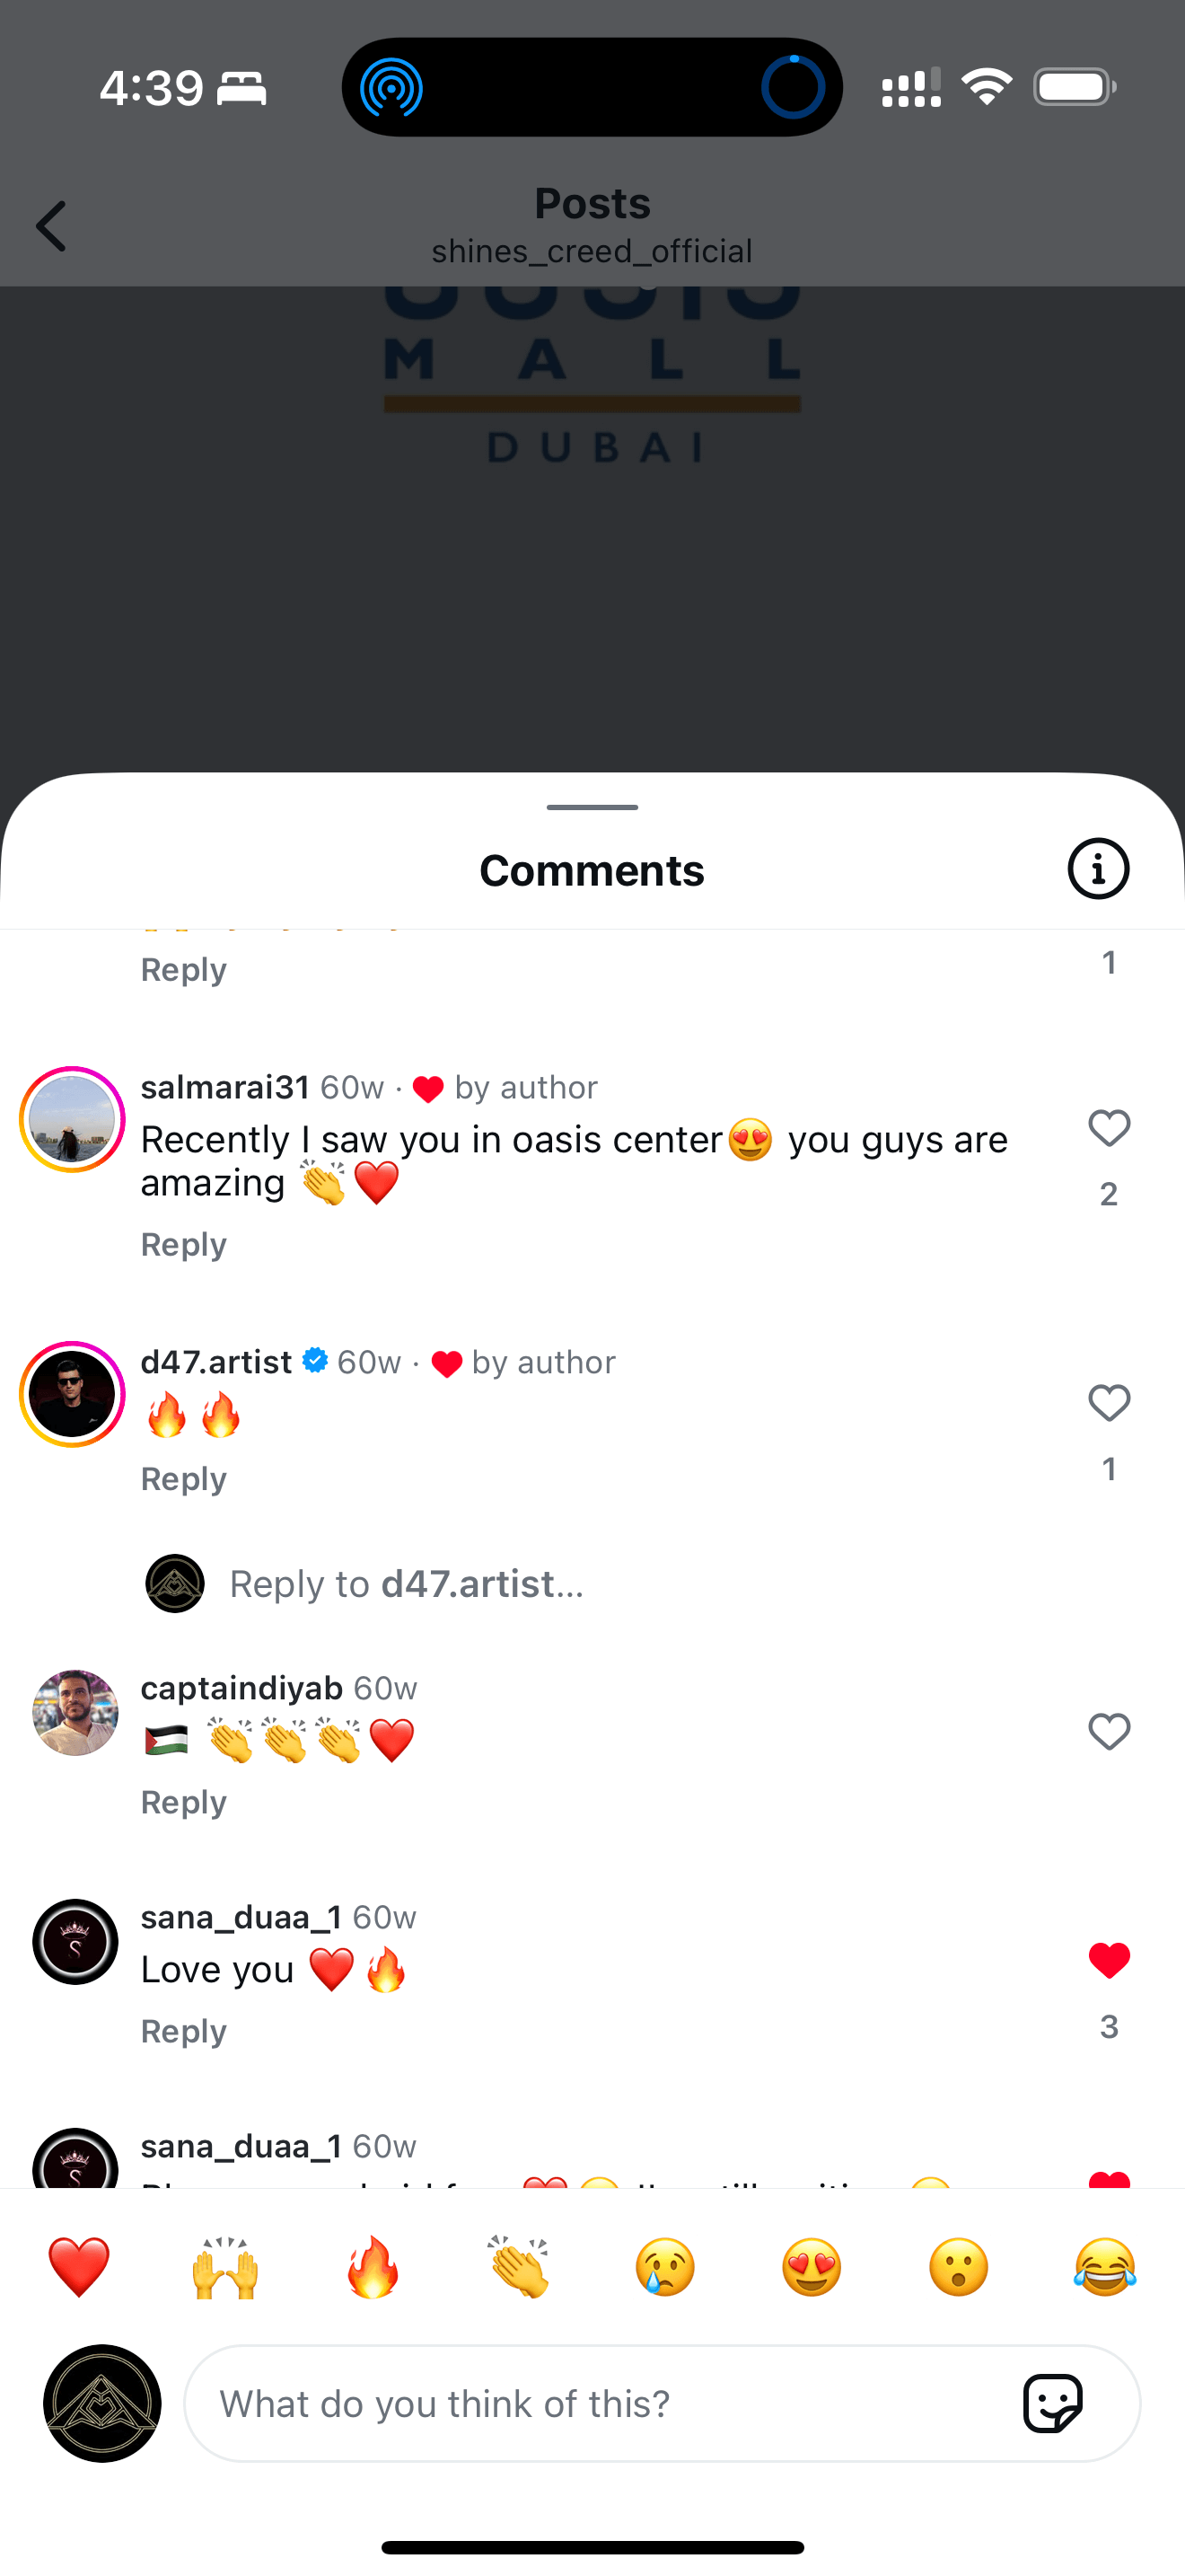Reply to captaindiyab's comment
1185x2576 pixels.
pyautogui.click(x=184, y=1802)
